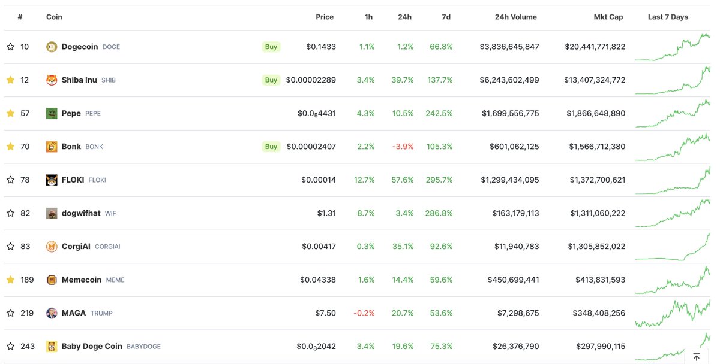Sort table by Price column header
The image size is (720, 364).
(x=325, y=17)
